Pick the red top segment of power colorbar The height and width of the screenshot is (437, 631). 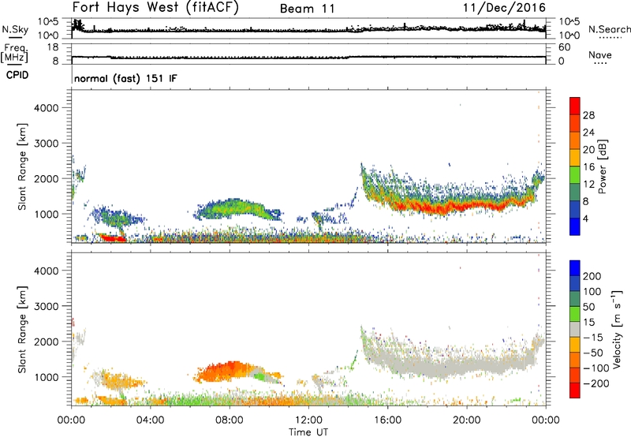coord(575,106)
